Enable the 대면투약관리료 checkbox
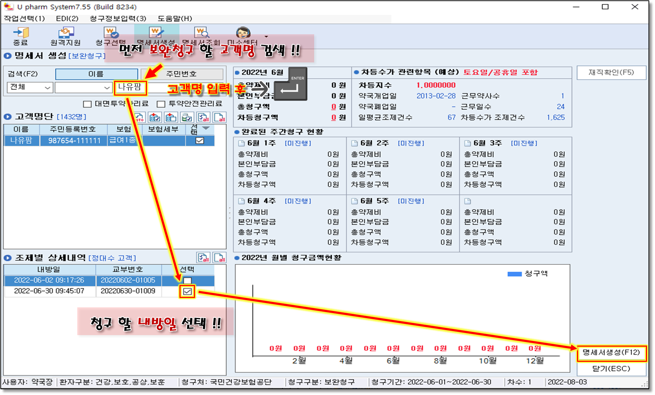Image resolution: width=655 pixels, height=395 pixels. pyautogui.click(x=87, y=104)
